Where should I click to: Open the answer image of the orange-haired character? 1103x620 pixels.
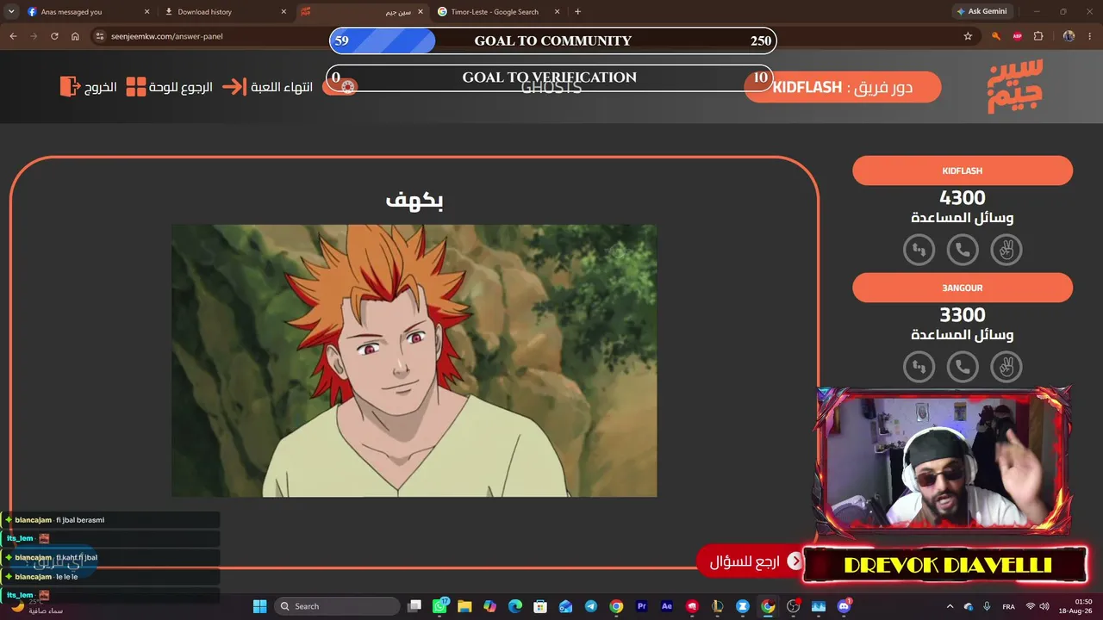(x=414, y=361)
